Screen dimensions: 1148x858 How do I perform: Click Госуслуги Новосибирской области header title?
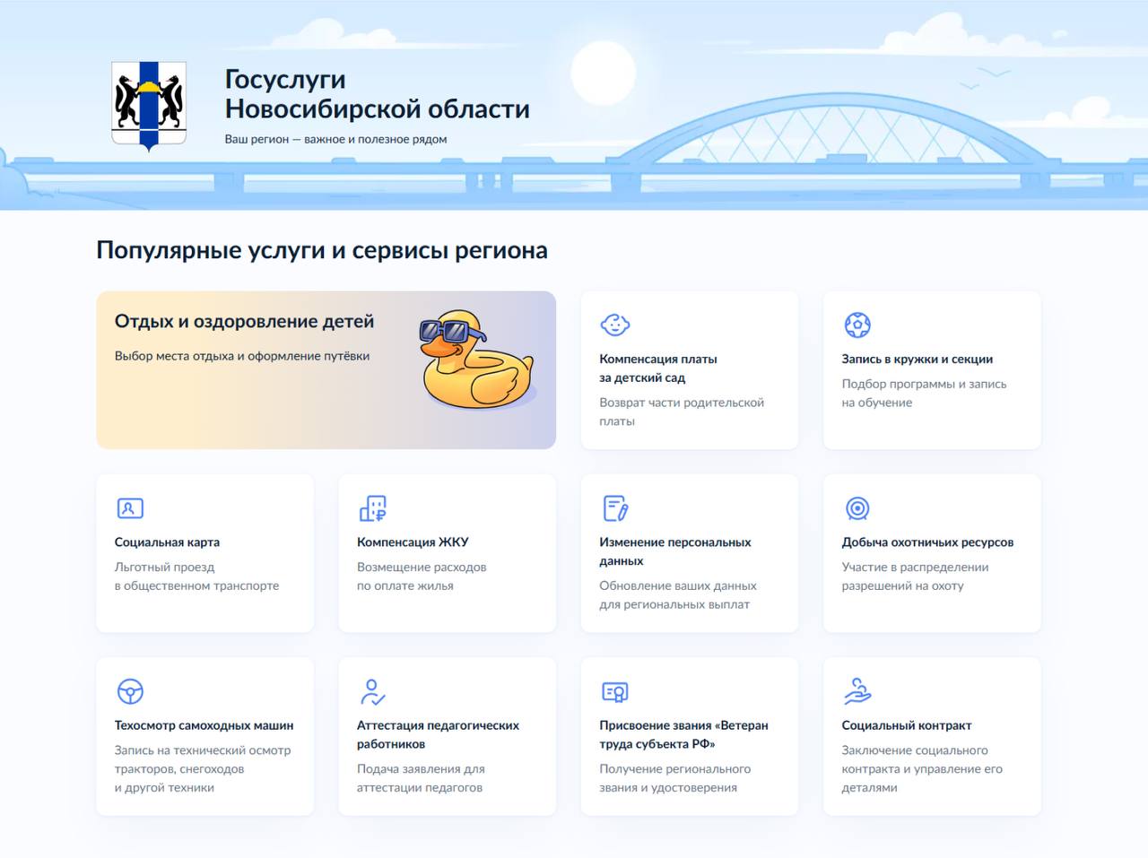[x=377, y=94]
